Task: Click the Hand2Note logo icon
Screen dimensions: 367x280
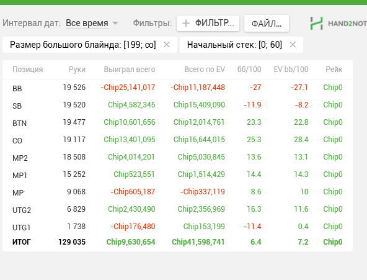Action: [x=316, y=23]
